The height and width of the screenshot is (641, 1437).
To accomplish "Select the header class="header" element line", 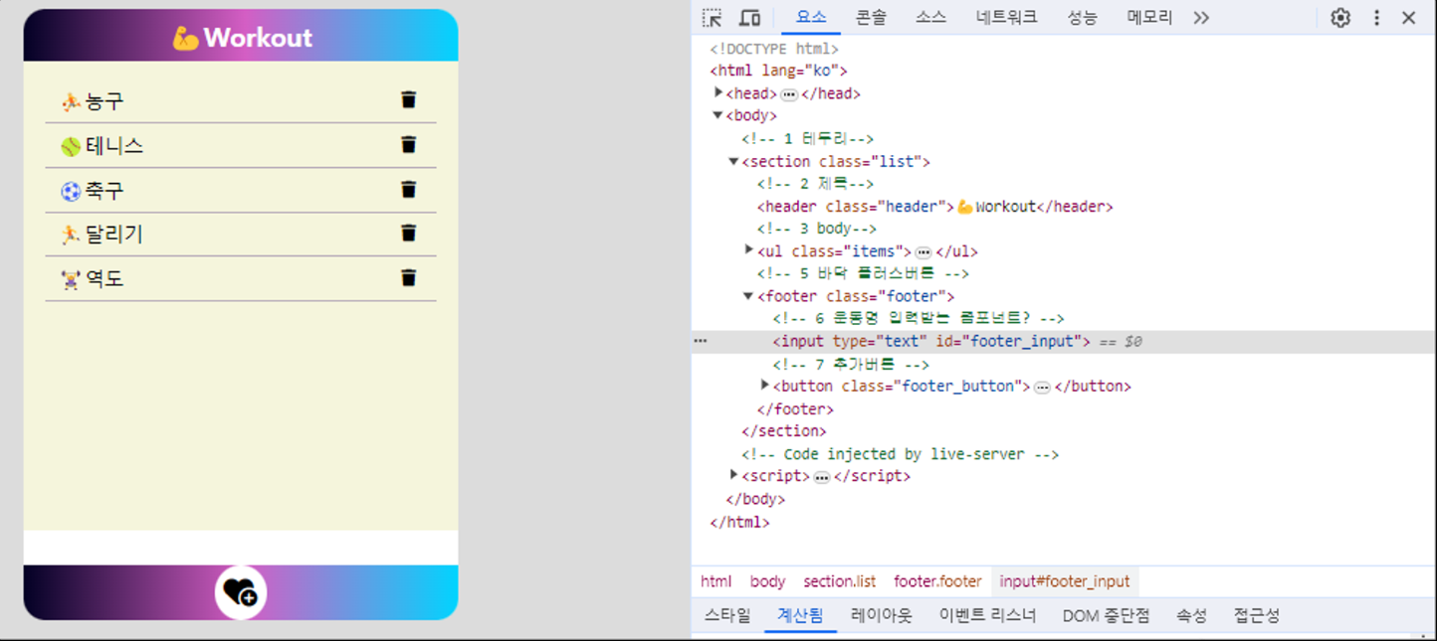I will [x=934, y=207].
